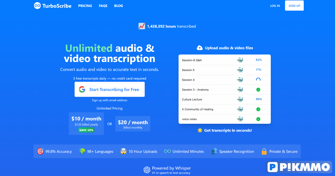Click the 62% progress value
The image size is (335, 176).
[x=259, y=60]
